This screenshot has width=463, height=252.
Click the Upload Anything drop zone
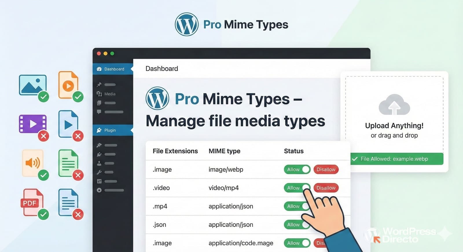394,115
